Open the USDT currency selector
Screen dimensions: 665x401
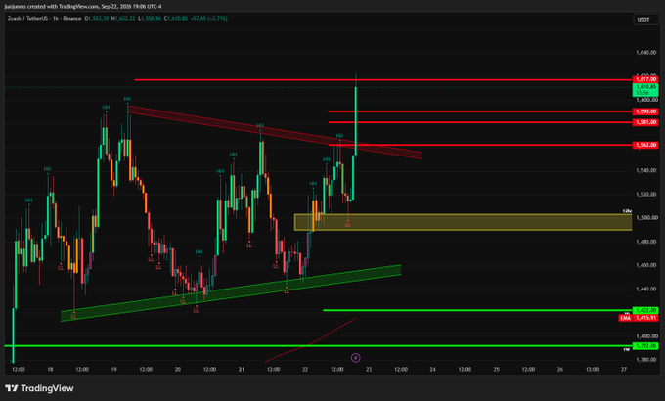point(645,20)
